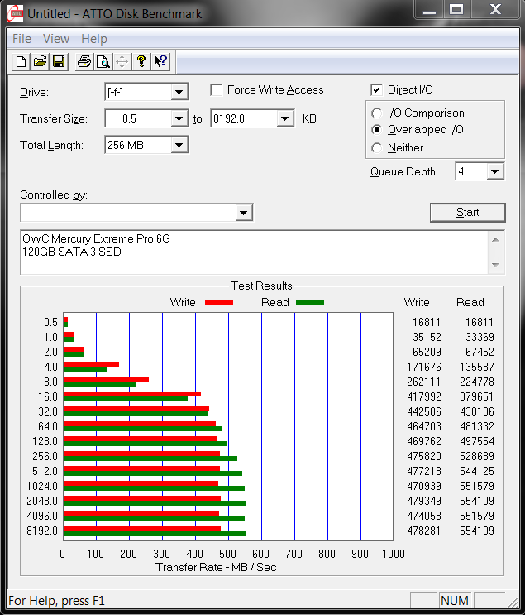
Task: Open the File menu
Action: pyautogui.click(x=21, y=39)
